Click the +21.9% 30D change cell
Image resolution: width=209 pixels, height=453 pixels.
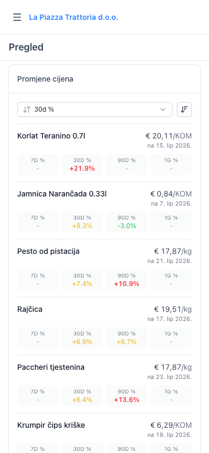[x=82, y=165]
